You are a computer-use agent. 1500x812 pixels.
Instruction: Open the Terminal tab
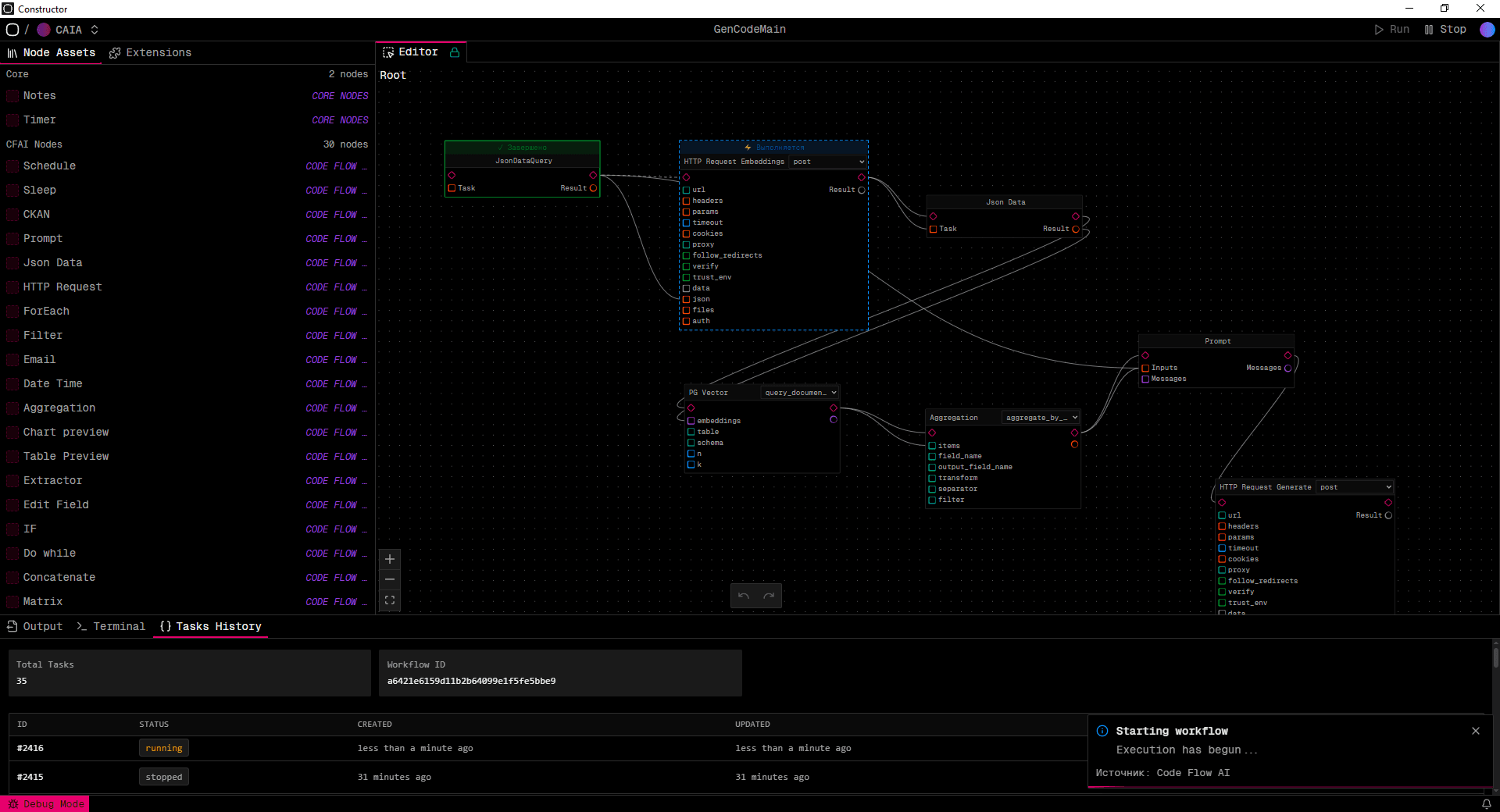(111, 626)
